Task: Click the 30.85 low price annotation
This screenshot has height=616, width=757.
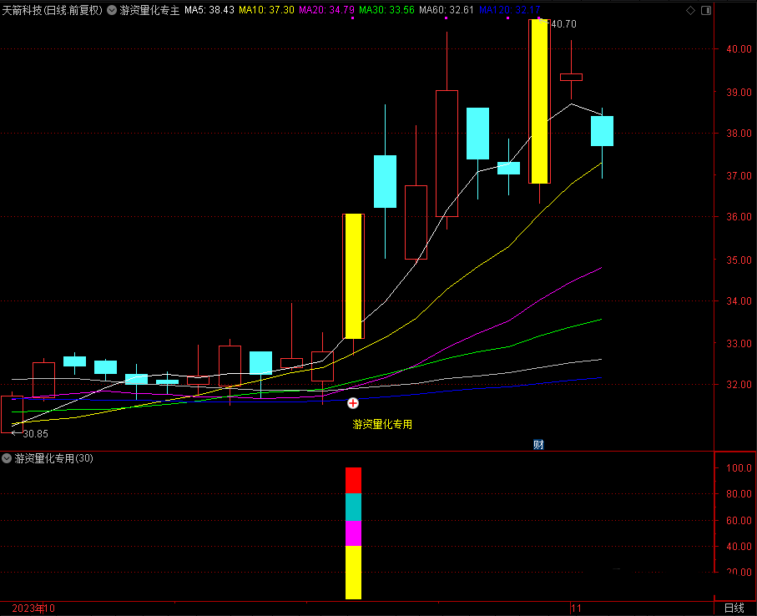Action: pos(33,434)
